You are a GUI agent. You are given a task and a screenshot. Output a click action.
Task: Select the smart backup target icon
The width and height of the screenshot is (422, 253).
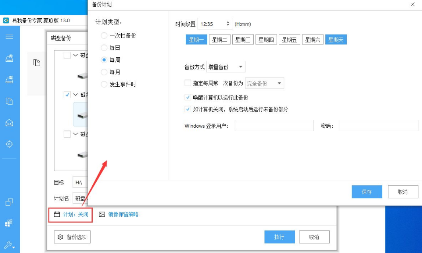click(9, 144)
